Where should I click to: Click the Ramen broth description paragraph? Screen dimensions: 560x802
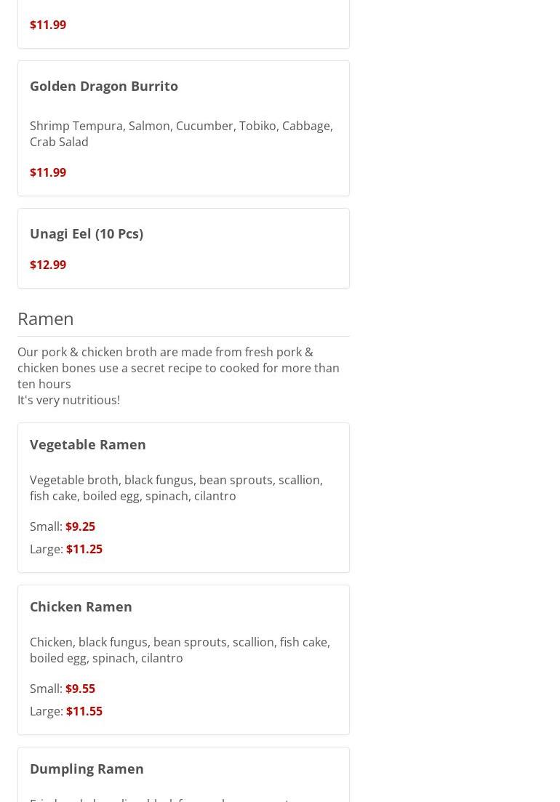click(x=178, y=368)
